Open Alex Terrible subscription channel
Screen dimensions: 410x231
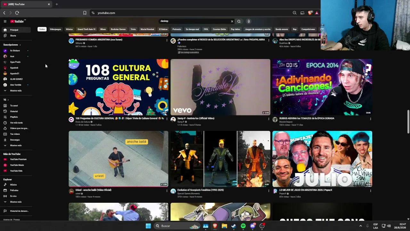16,85
